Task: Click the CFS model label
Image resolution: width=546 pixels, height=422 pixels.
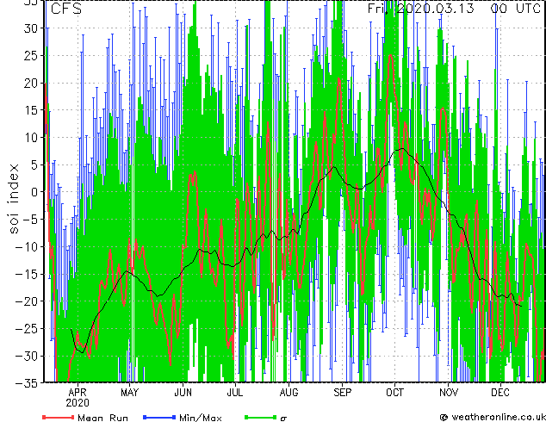Action: click(66, 9)
